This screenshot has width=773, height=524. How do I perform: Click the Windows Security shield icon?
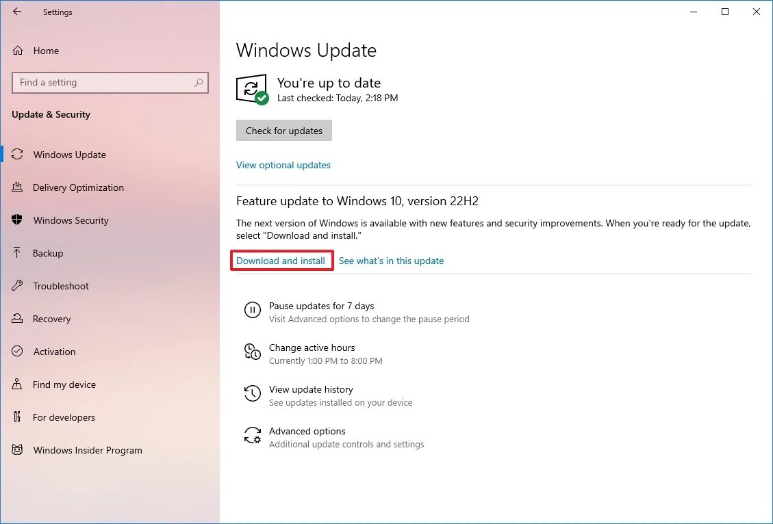click(x=17, y=220)
